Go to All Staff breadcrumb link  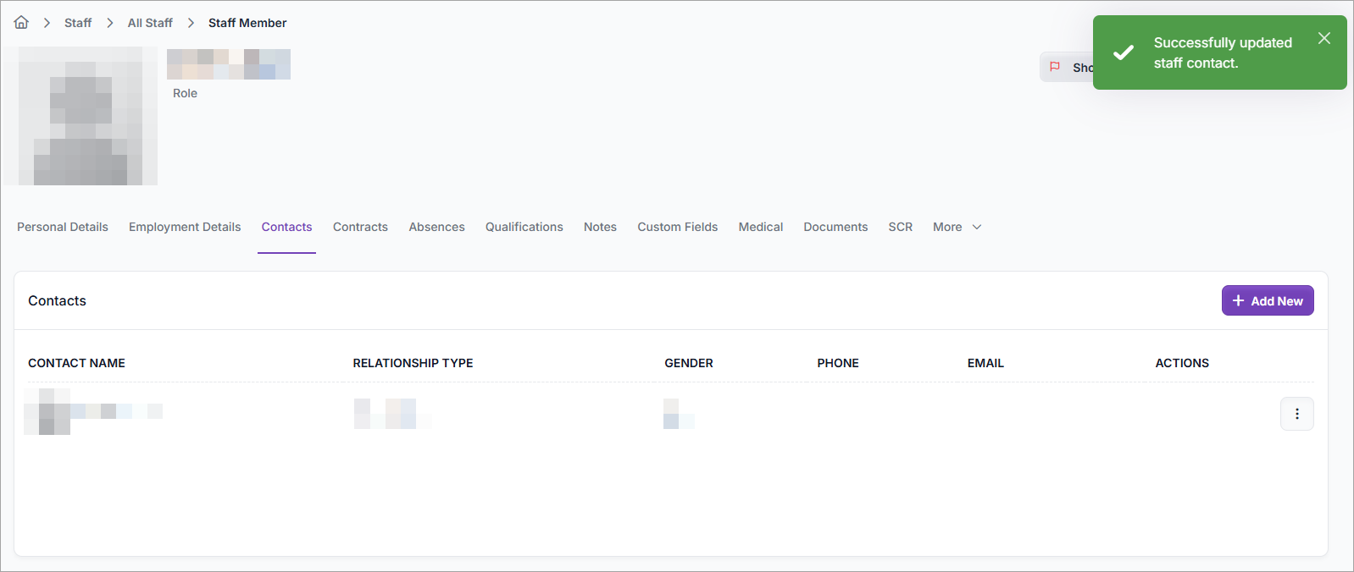coord(150,23)
